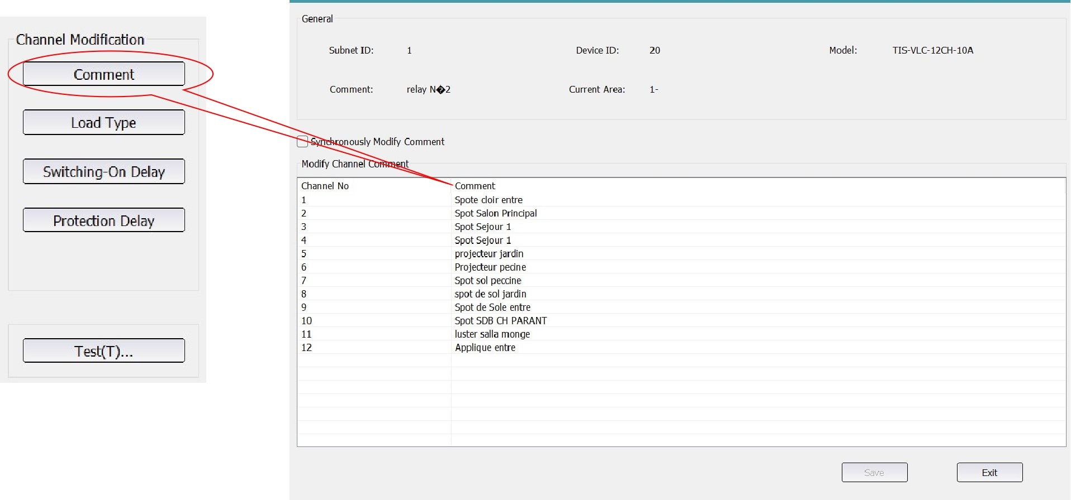This screenshot has width=1071, height=500.
Task: Select the Protection Delay button
Action: click(104, 220)
